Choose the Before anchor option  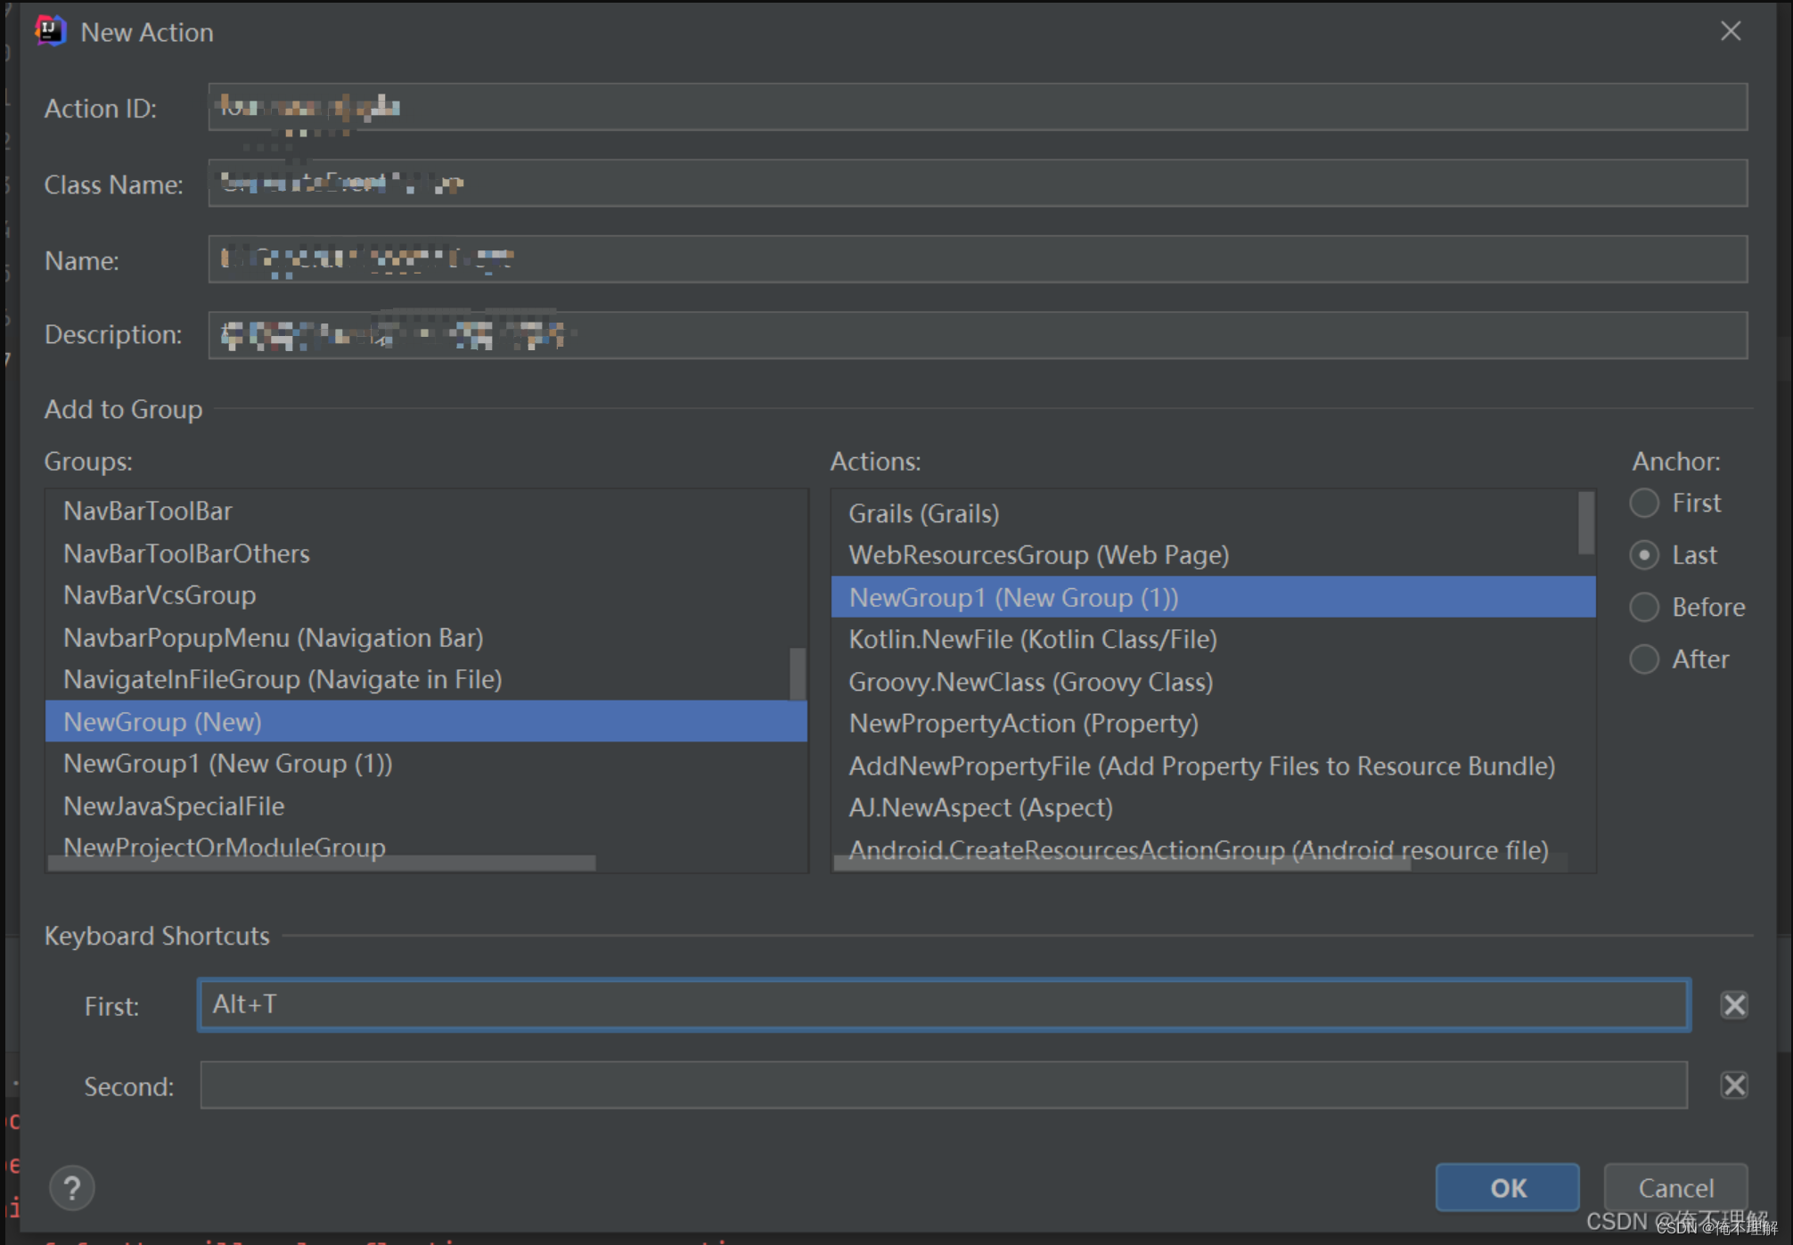pos(1644,607)
